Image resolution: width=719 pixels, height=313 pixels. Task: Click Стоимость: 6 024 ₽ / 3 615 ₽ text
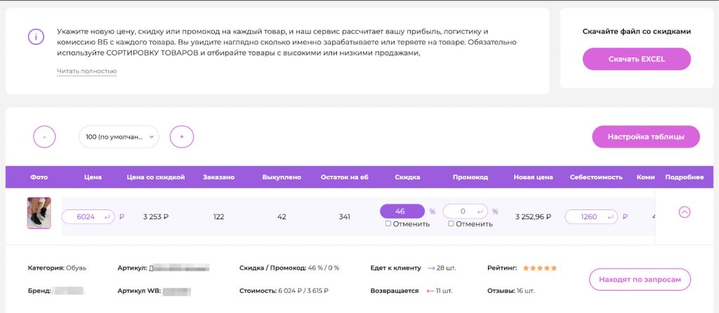(x=284, y=291)
